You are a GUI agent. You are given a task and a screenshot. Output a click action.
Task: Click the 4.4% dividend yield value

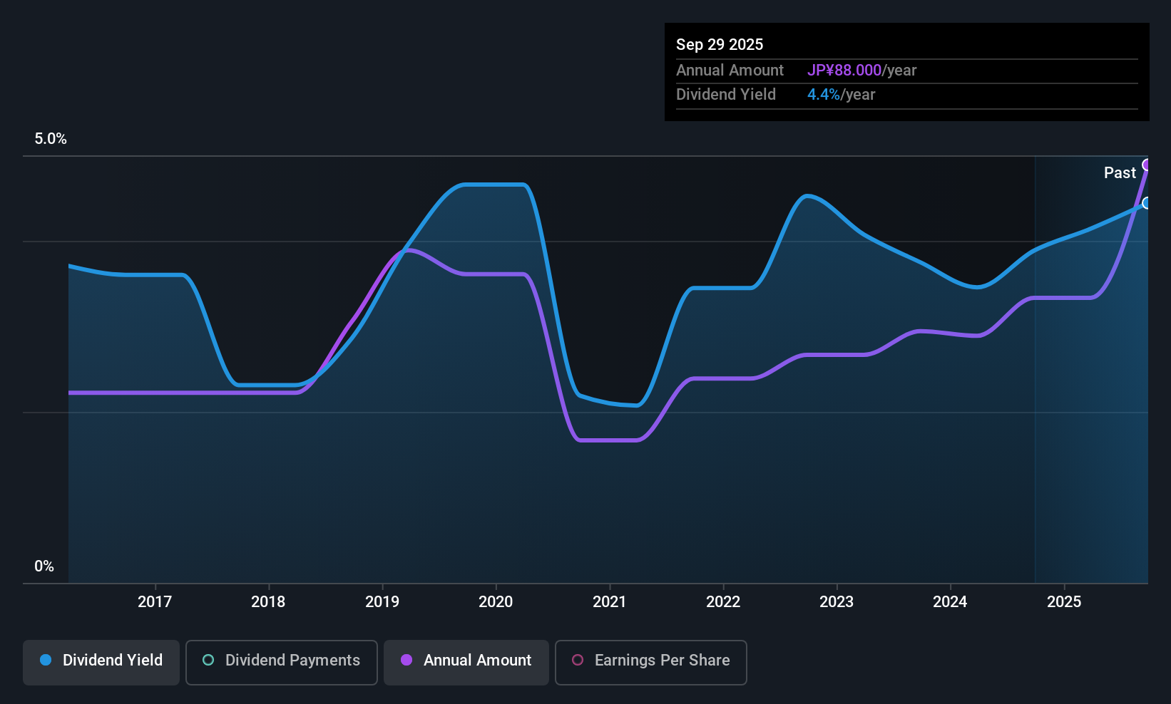(x=824, y=94)
